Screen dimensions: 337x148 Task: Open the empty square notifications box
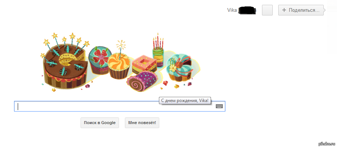[x=267, y=10]
